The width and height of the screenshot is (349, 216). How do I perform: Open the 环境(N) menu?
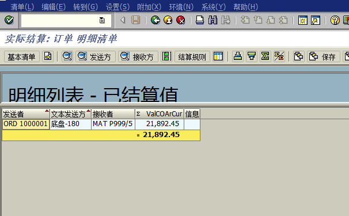pos(181,7)
